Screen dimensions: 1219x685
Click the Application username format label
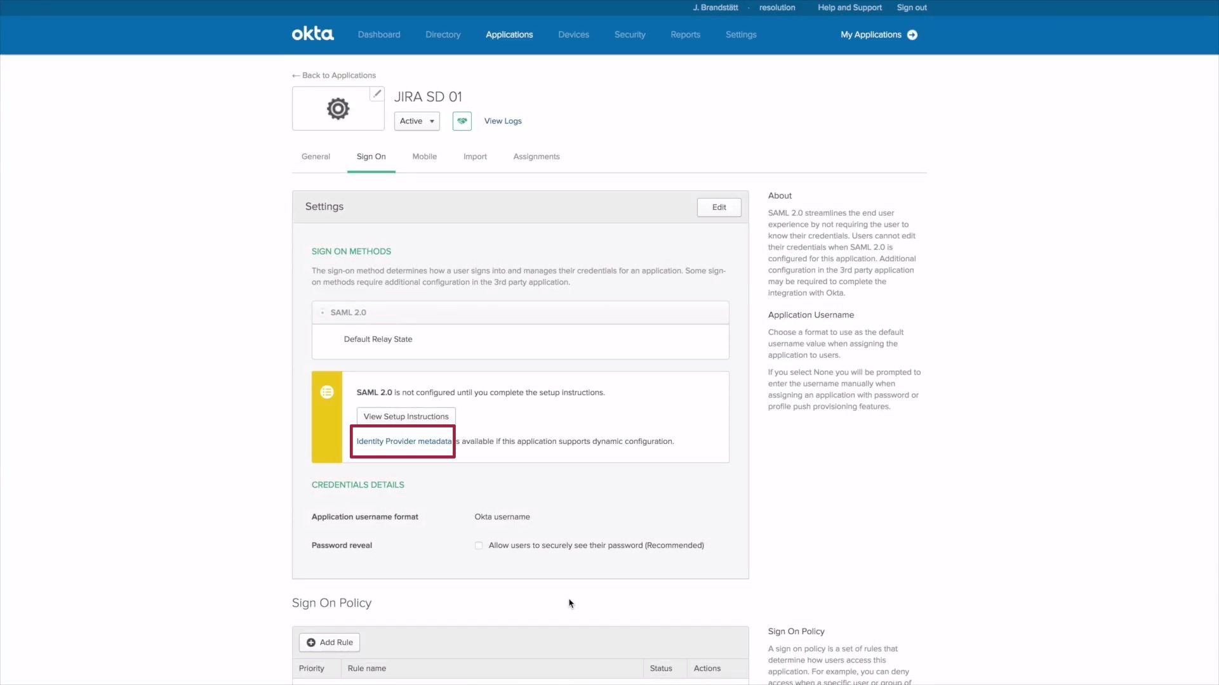tap(365, 517)
